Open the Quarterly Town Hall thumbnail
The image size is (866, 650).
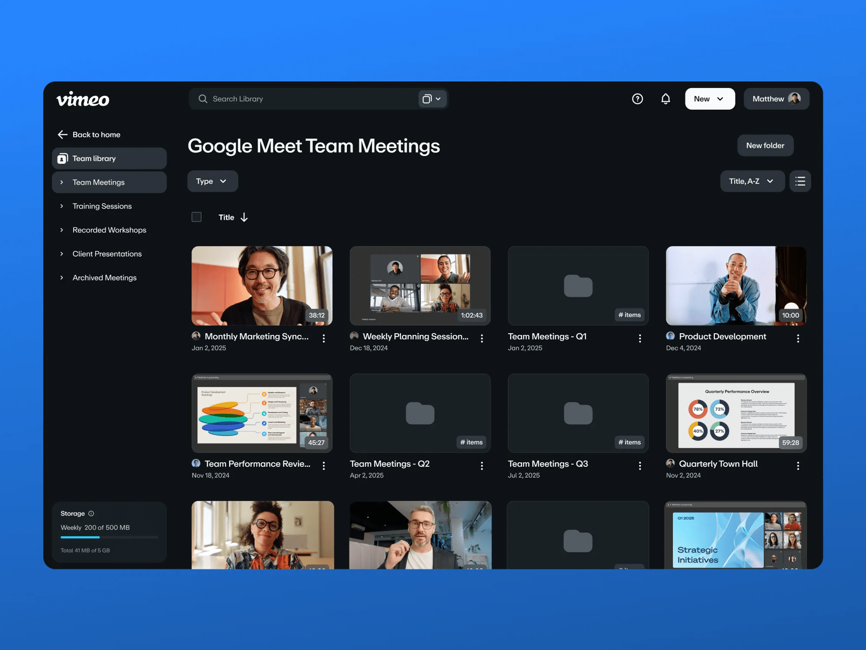[736, 413]
